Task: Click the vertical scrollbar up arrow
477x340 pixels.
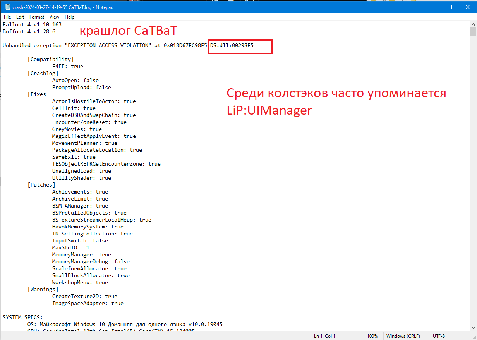Action: click(473, 24)
